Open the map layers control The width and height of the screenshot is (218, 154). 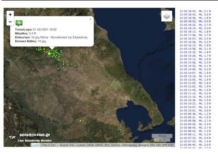coord(167,16)
